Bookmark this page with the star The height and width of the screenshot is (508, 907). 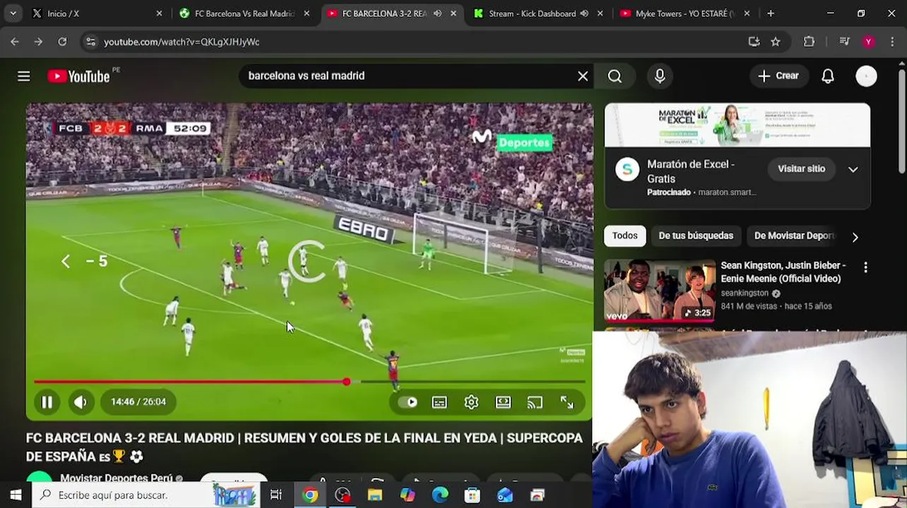tap(776, 42)
